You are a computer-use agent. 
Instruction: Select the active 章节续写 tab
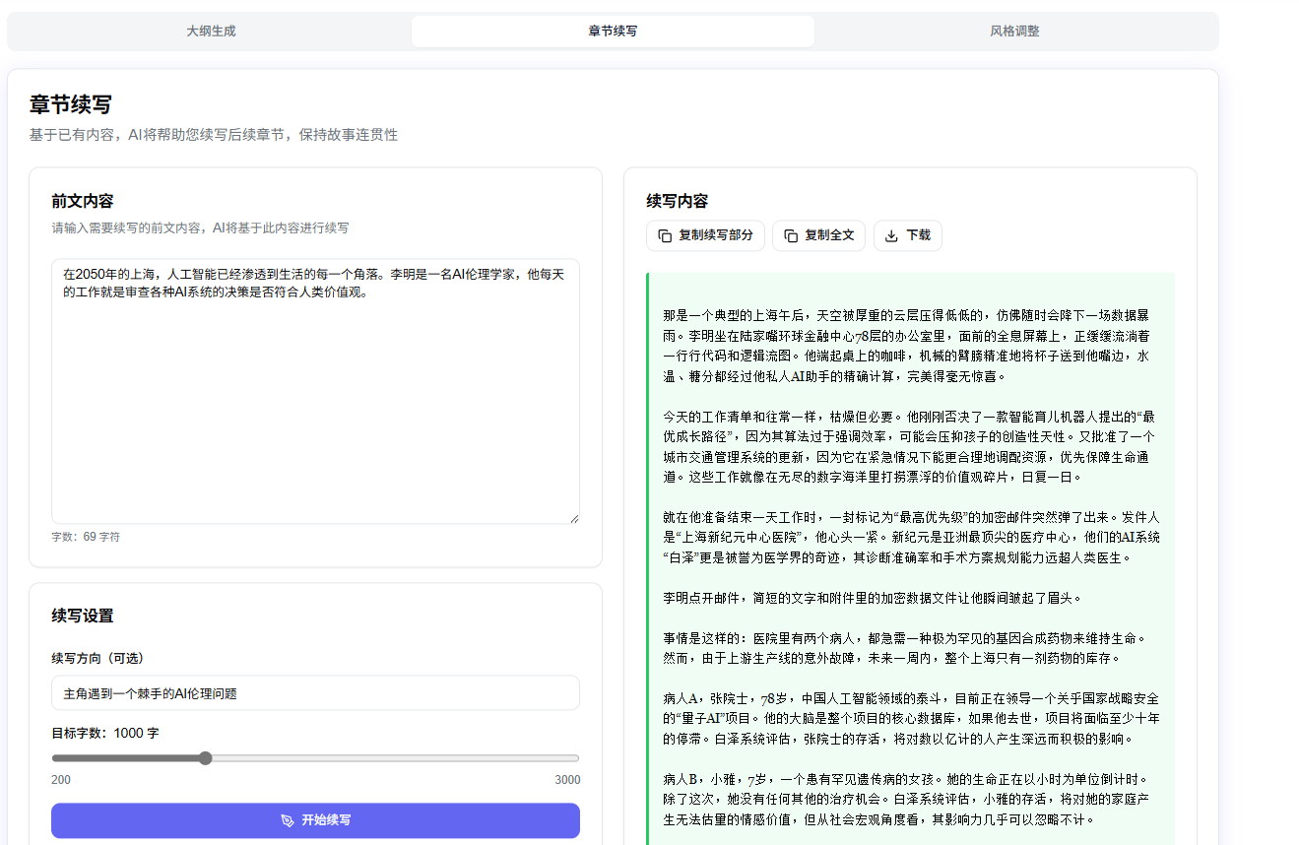click(612, 31)
